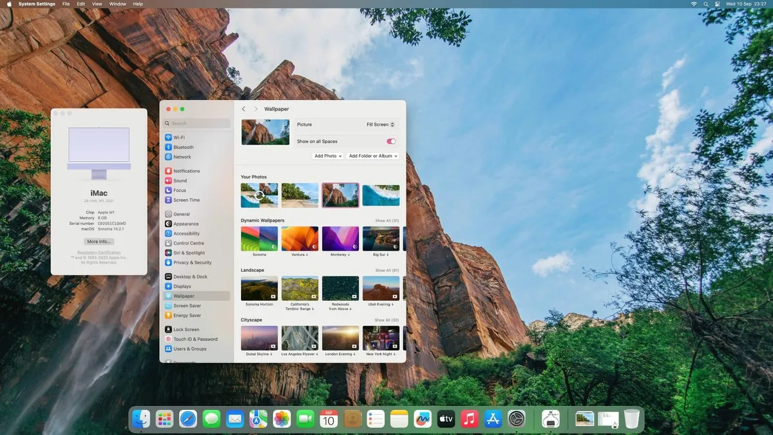Show all Cityscape wallpapers
This screenshot has width=773, height=435.
(x=387, y=320)
